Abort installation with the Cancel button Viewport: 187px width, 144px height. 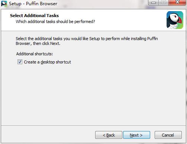click(168, 135)
